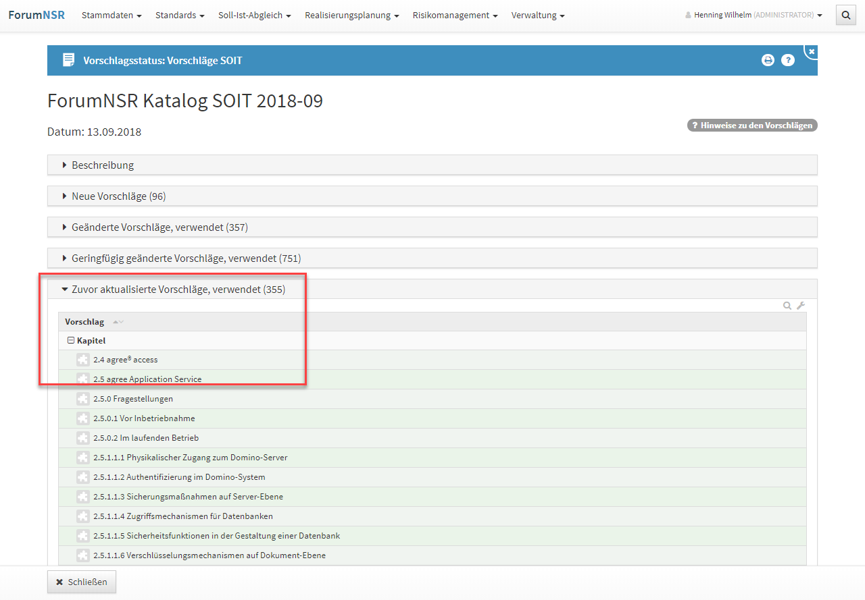Open the Stammdaten menu
Screen dimensions: 865x600
coord(112,16)
